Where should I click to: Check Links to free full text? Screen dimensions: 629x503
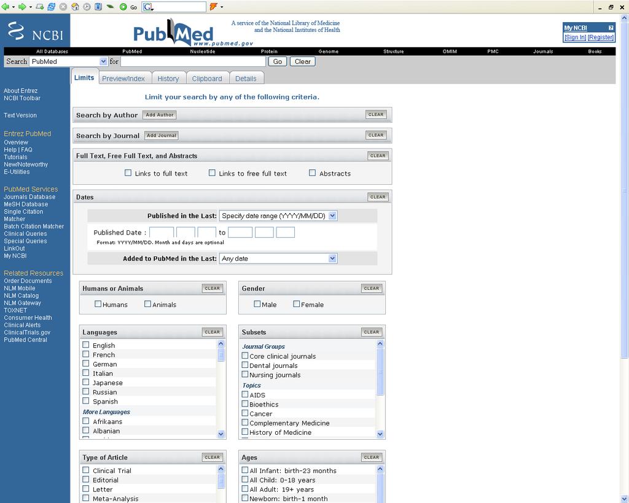click(212, 173)
